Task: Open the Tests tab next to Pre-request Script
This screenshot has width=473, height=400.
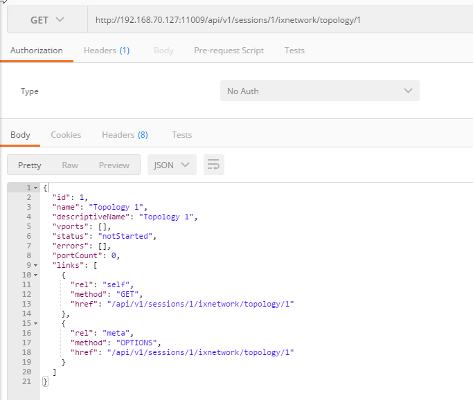Action: coord(294,51)
